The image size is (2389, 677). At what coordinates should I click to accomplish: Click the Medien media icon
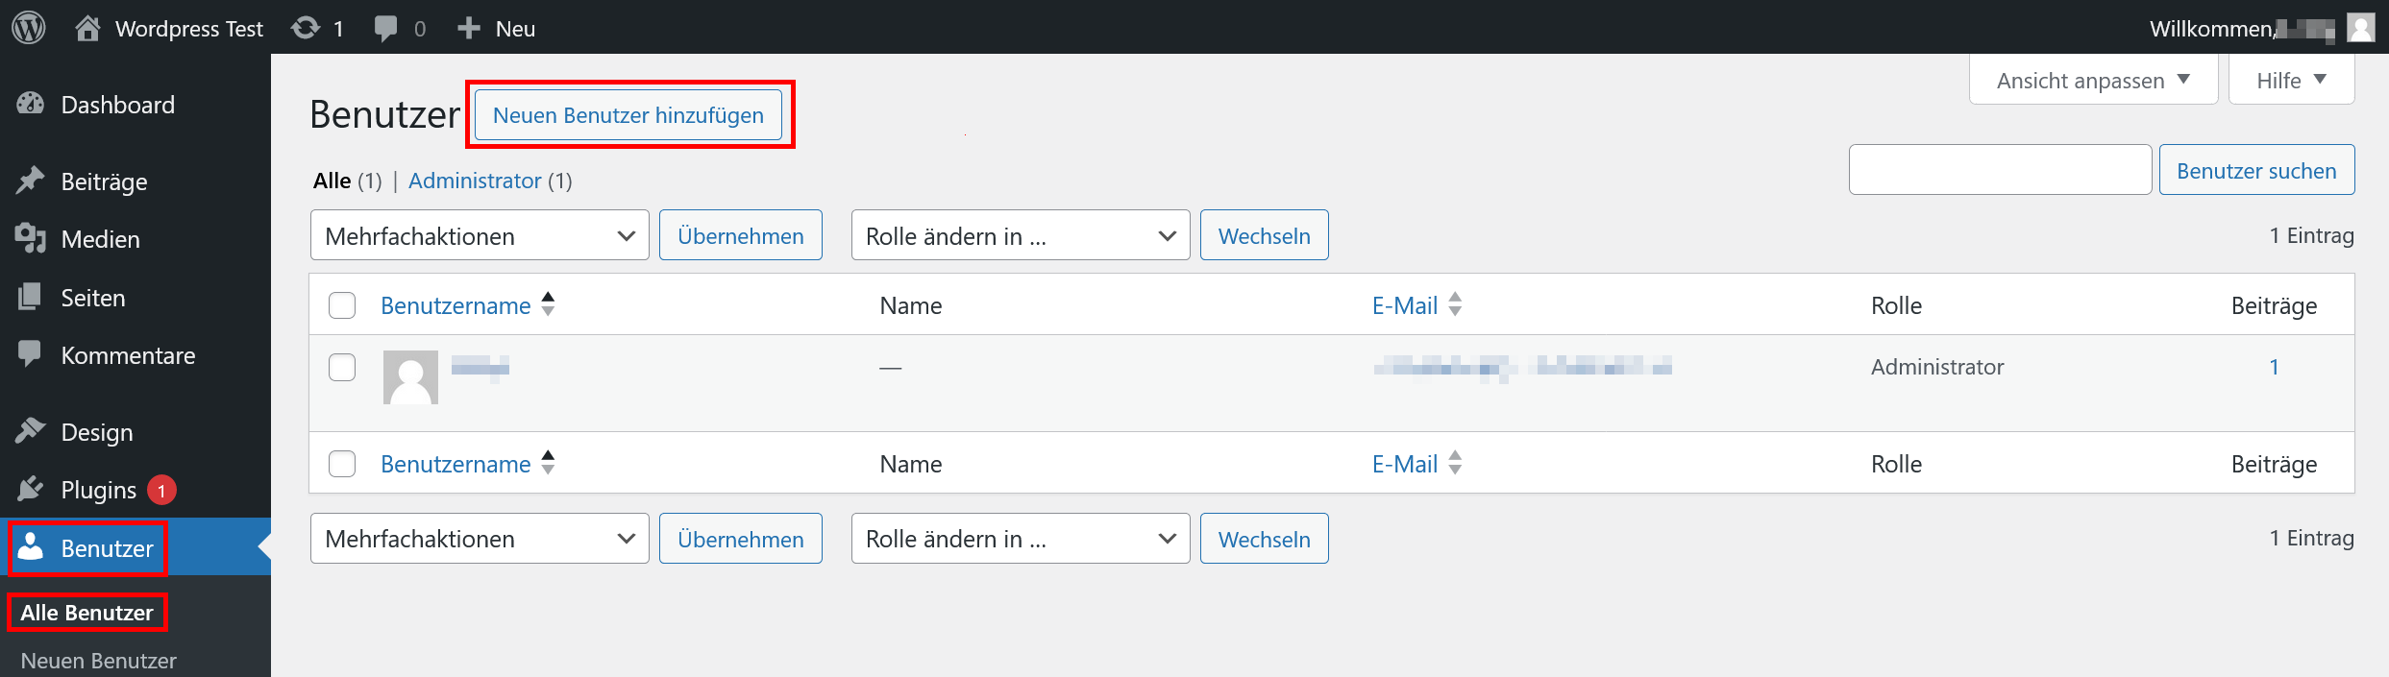click(x=31, y=239)
